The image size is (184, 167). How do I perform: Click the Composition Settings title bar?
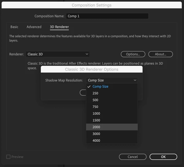(92, 5)
